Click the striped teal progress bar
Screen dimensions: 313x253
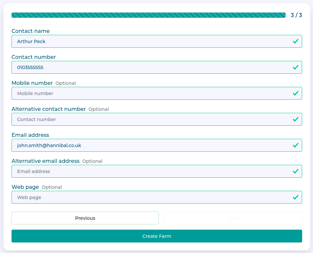(148, 15)
